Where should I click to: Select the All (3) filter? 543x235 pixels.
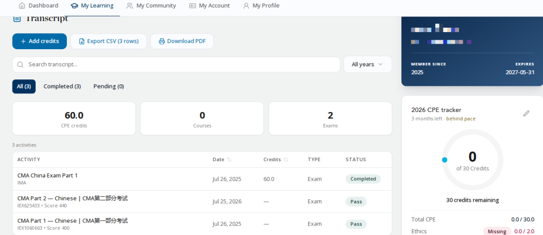[24, 86]
